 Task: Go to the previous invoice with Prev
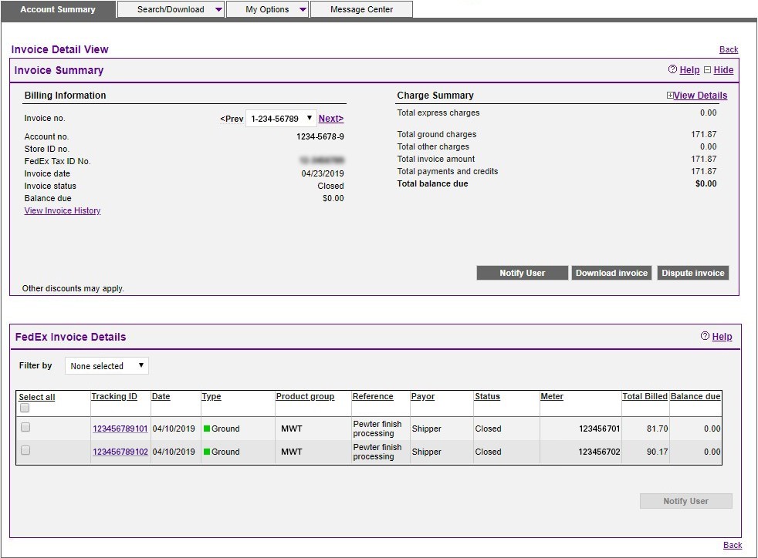coord(232,119)
